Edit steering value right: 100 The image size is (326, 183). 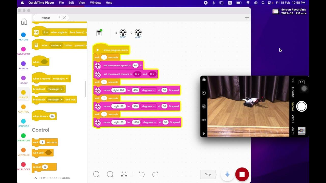[119, 90]
